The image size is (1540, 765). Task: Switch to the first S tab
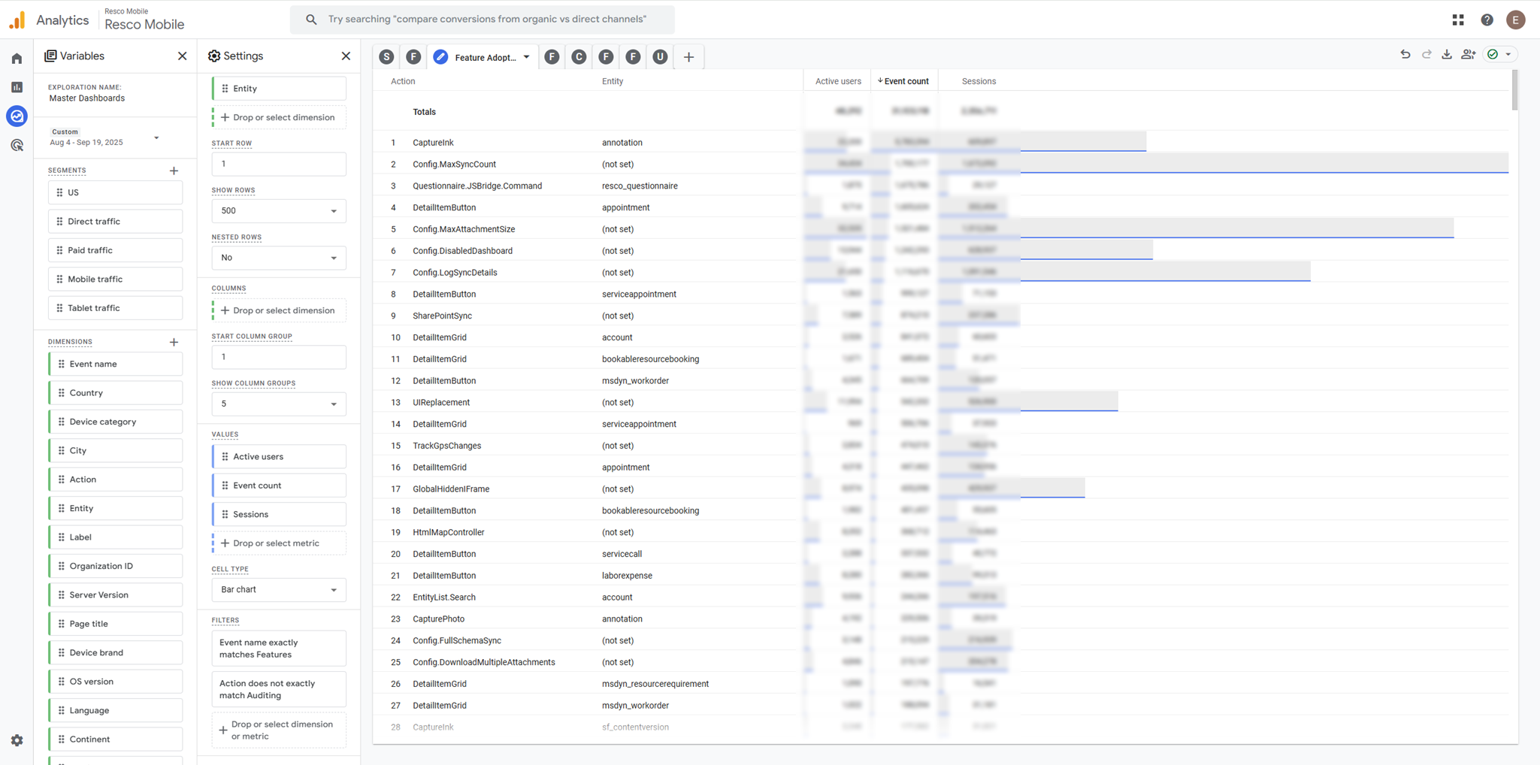point(386,57)
